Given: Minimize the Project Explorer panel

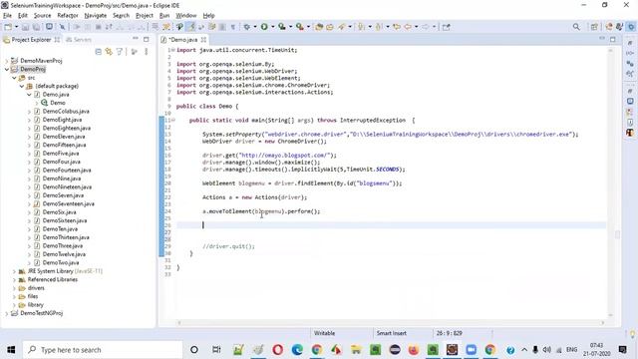Looking at the screenshot, I should [x=136, y=39].
